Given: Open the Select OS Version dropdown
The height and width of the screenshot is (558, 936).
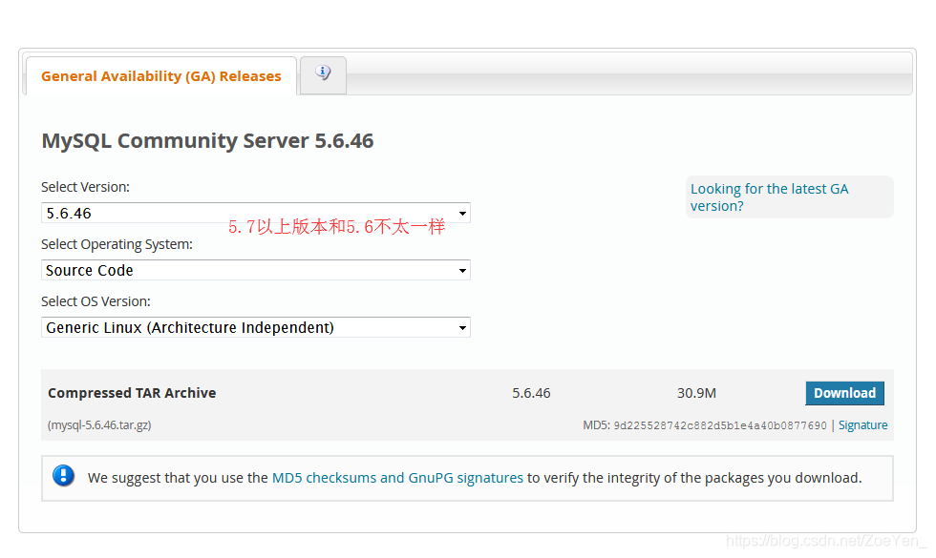Looking at the screenshot, I should pyautogui.click(x=256, y=327).
